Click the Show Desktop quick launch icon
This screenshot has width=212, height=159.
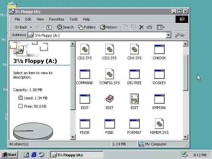[x=26, y=155]
